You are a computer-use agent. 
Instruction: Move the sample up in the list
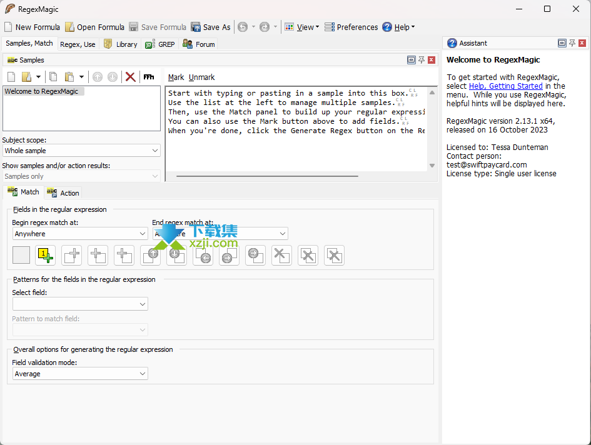[x=98, y=77]
